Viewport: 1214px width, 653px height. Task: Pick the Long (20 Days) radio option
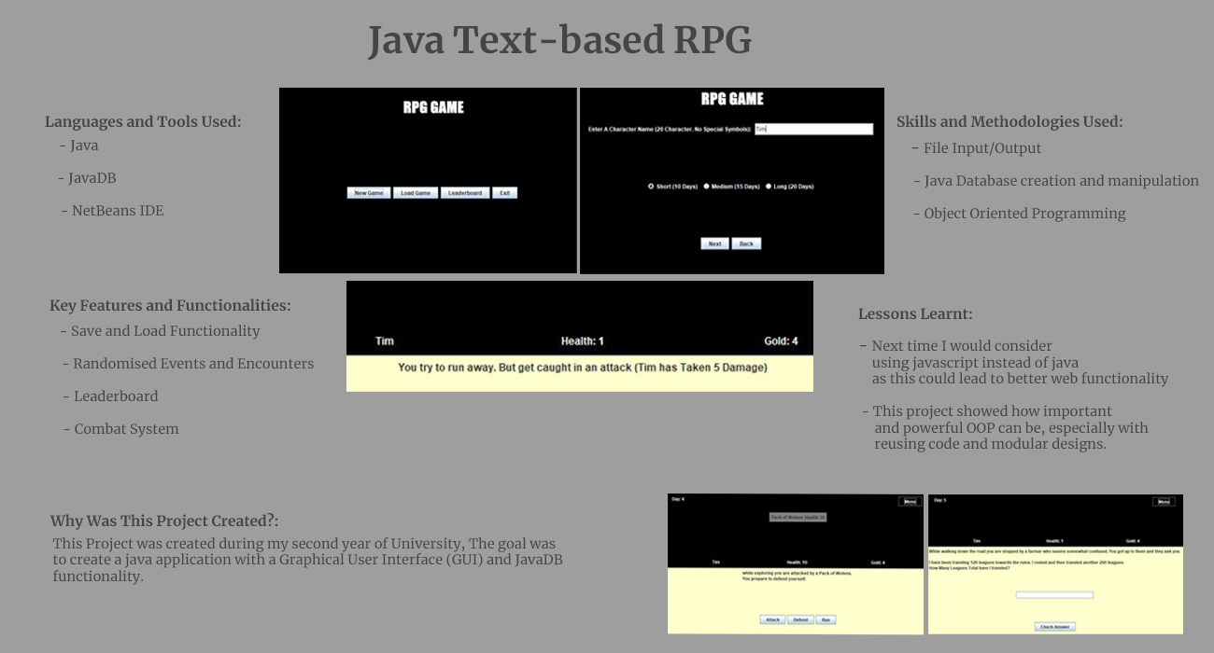(x=769, y=187)
